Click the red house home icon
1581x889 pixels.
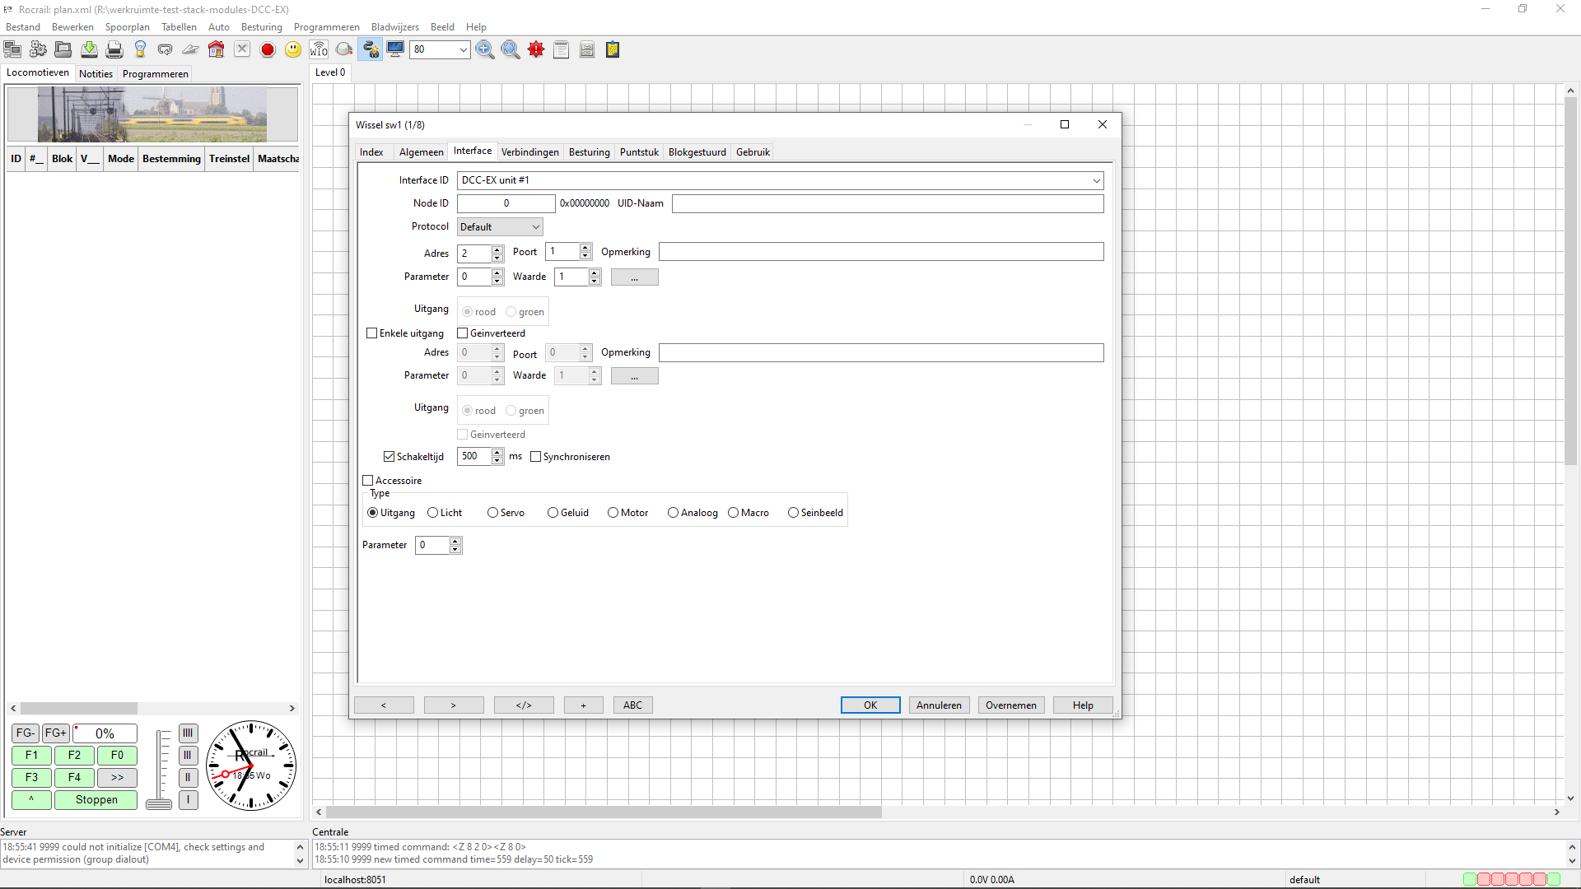point(216,50)
